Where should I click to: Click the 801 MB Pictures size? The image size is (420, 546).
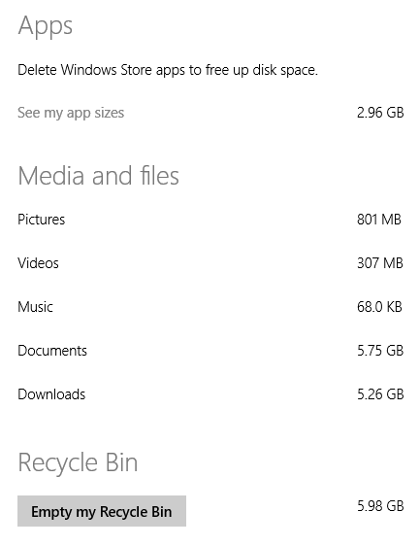coord(379,220)
